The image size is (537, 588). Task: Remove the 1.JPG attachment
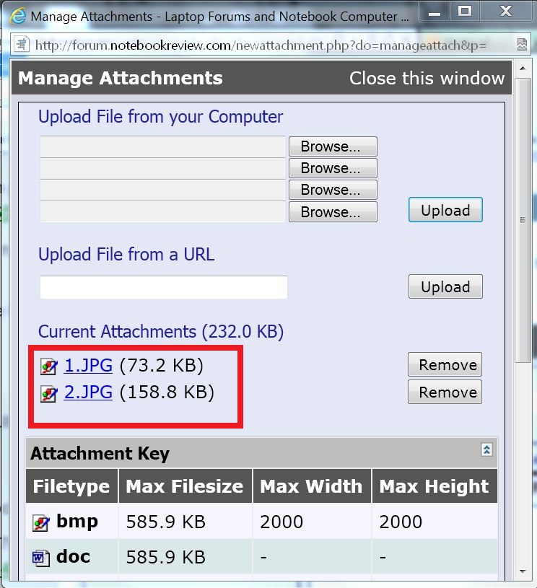[445, 364]
